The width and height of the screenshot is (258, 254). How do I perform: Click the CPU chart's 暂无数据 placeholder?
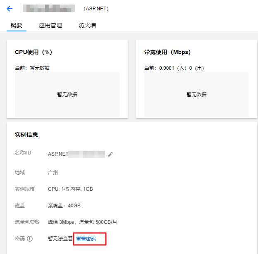click(67, 94)
